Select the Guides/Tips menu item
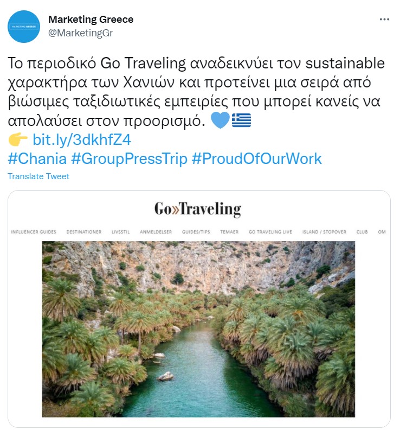Viewport: 400px width, 436px height. point(196,232)
